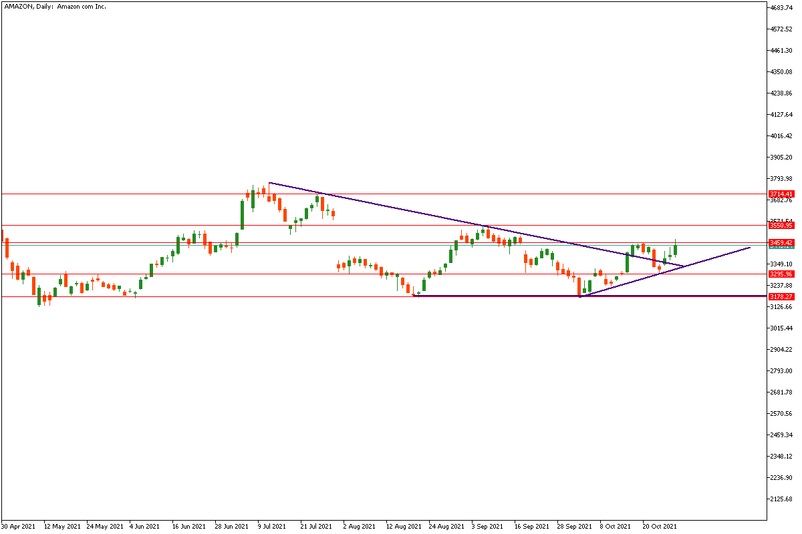Select the 3550.95 resistance price tag

(780, 226)
